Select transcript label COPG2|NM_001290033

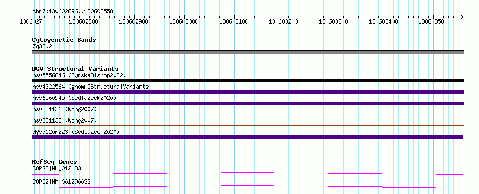click(61, 182)
